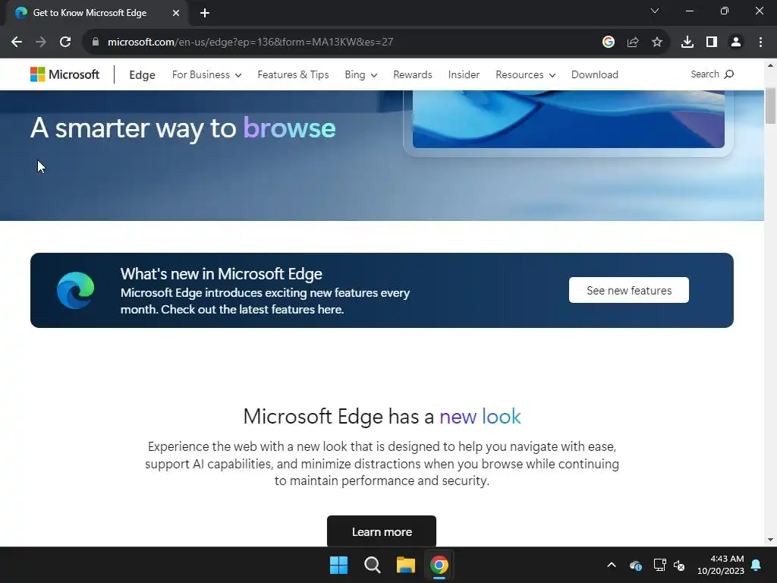The image size is (777, 583).
Task: Launch File Explorer from the taskbar
Action: [406, 565]
